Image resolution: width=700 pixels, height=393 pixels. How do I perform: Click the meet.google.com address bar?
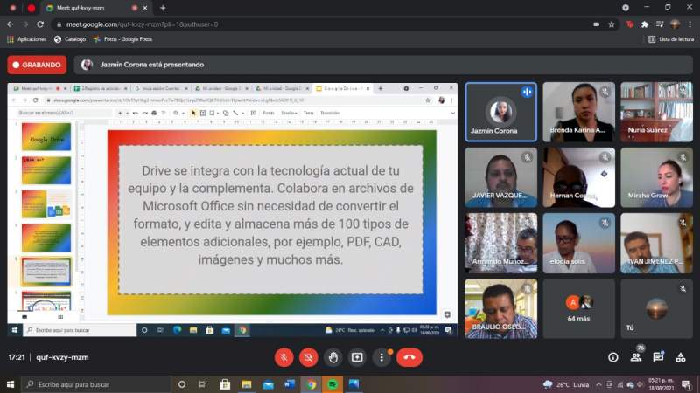click(x=321, y=24)
